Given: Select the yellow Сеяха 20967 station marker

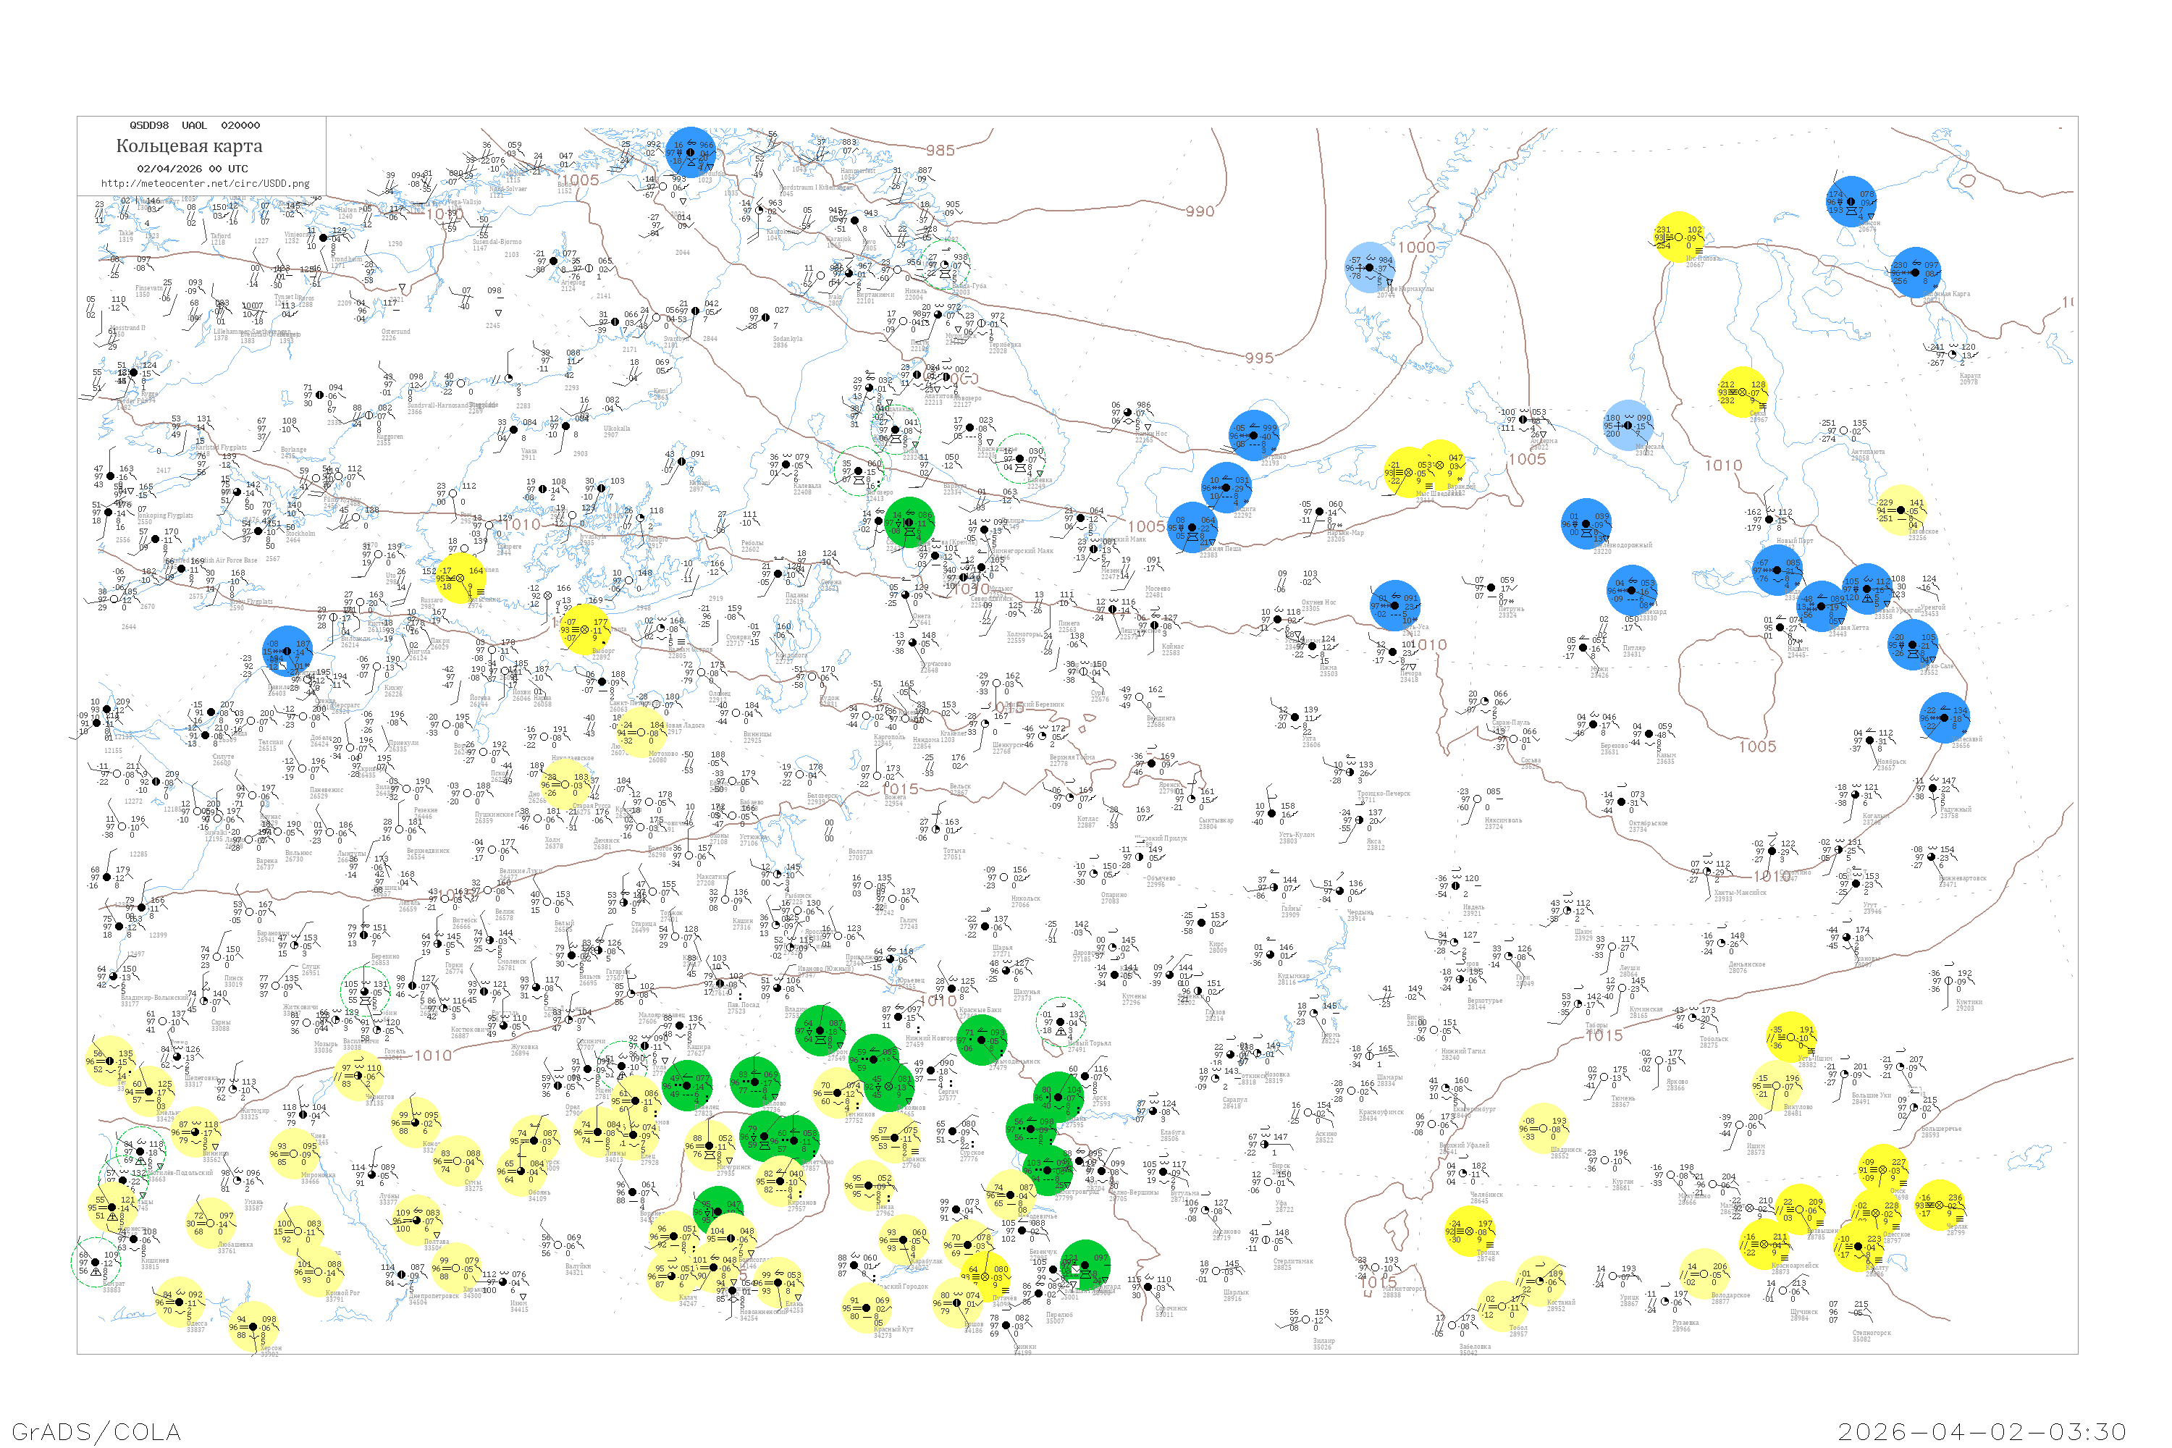Looking at the screenshot, I should pyautogui.click(x=1742, y=392).
